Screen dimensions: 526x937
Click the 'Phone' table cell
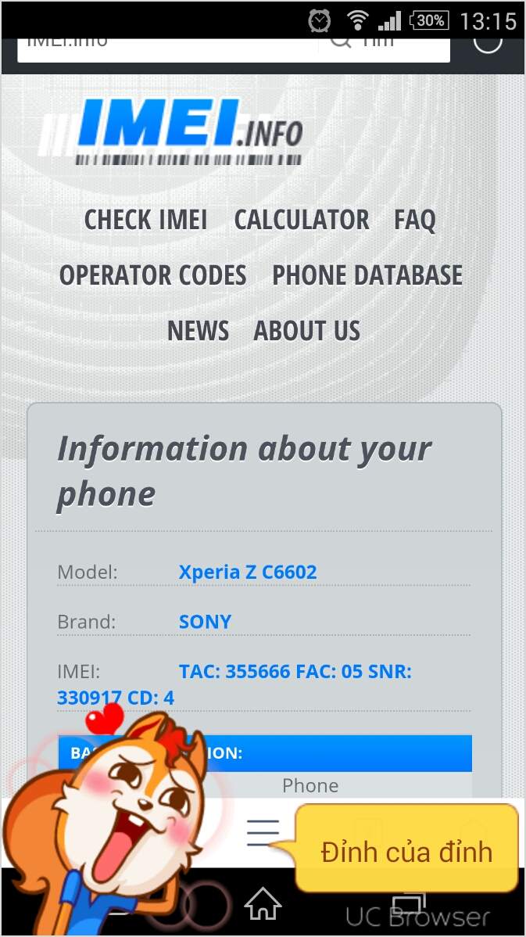point(310,785)
